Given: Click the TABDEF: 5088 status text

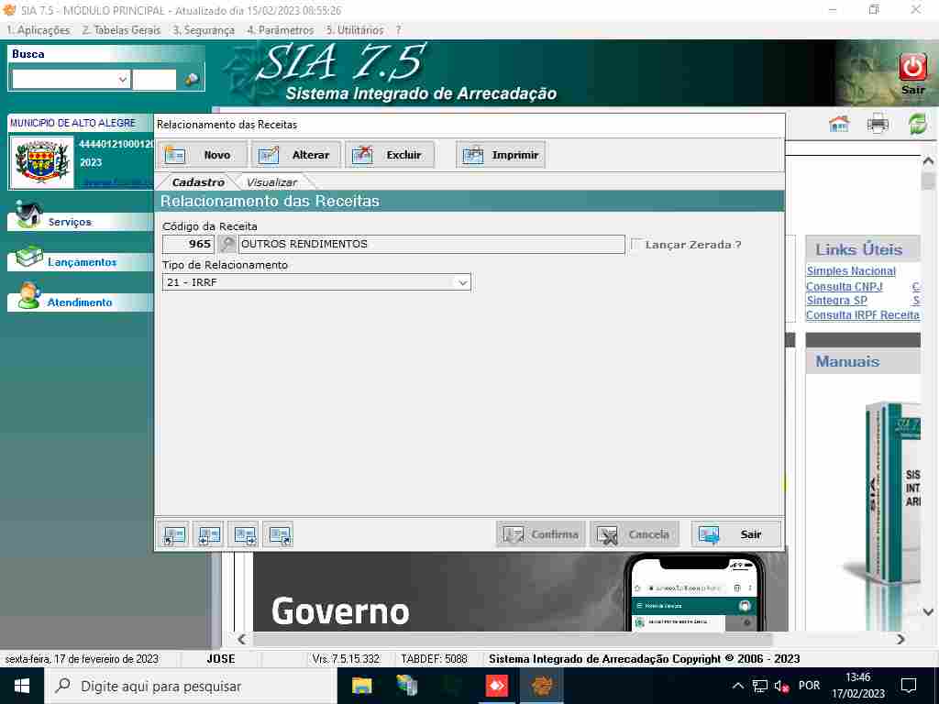Looking at the screenshot, I should point(434,658).
